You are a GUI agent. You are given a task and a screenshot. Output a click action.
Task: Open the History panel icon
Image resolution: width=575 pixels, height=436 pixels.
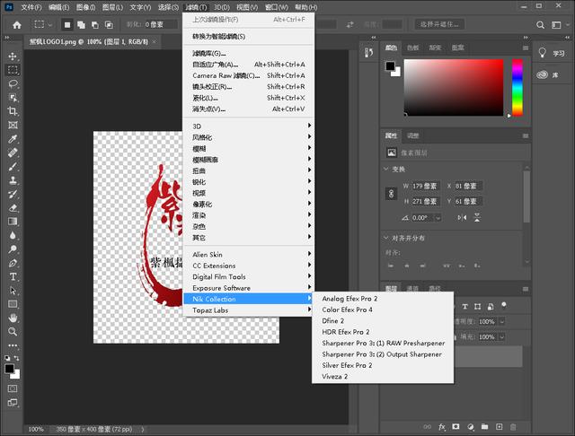(369, 52)
